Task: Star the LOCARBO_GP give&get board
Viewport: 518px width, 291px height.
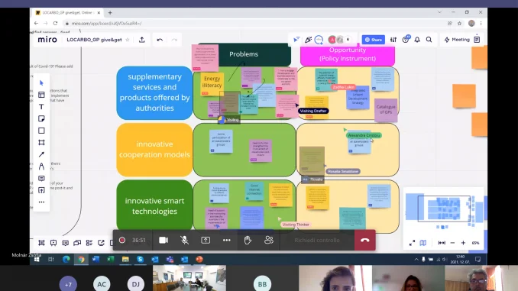Action: click(x=128, y=40)
